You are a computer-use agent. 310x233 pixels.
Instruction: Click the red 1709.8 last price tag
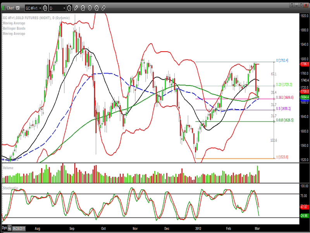pos(305,92)
